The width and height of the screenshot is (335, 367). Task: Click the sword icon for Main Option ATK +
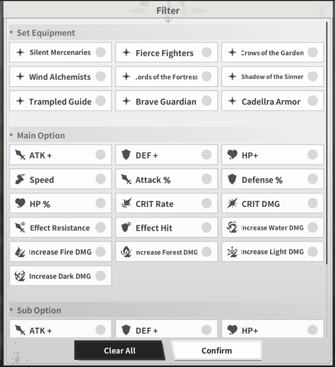pyautogui.click(x=20, y=155)
